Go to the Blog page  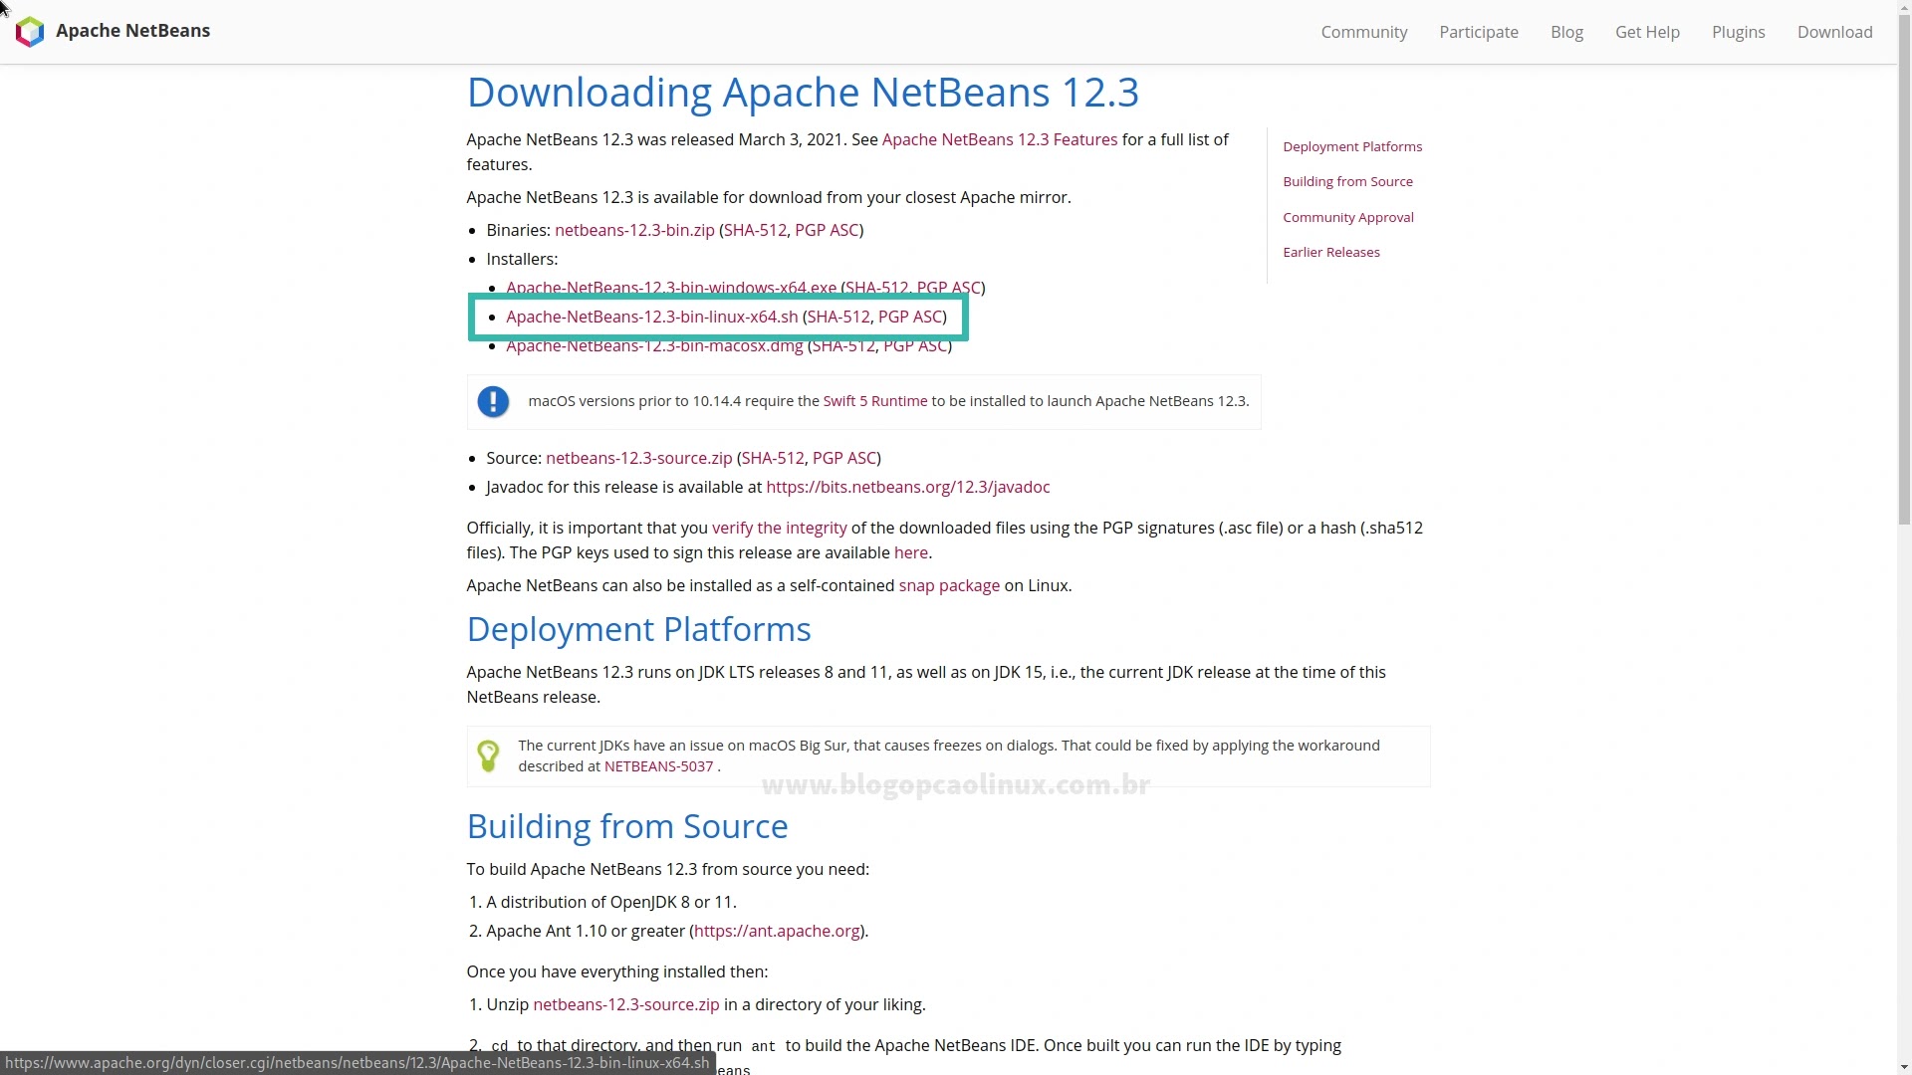click(x=1566, y=32)
